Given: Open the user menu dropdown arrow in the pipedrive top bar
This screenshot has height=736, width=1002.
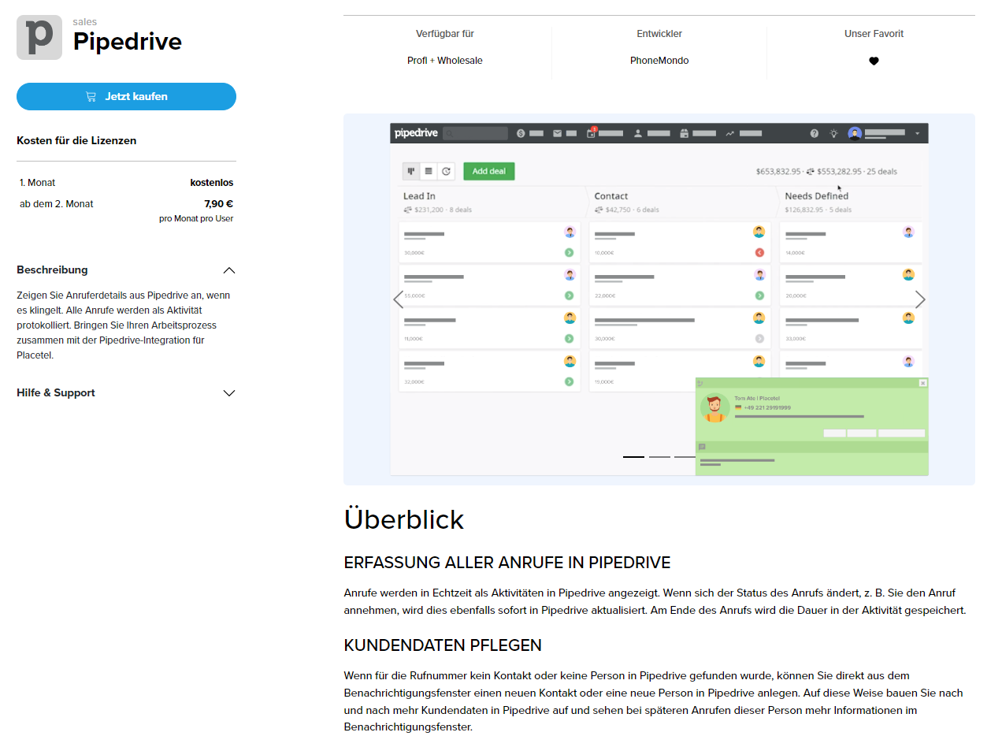Looking at the screenshot, I should point(918,134).
